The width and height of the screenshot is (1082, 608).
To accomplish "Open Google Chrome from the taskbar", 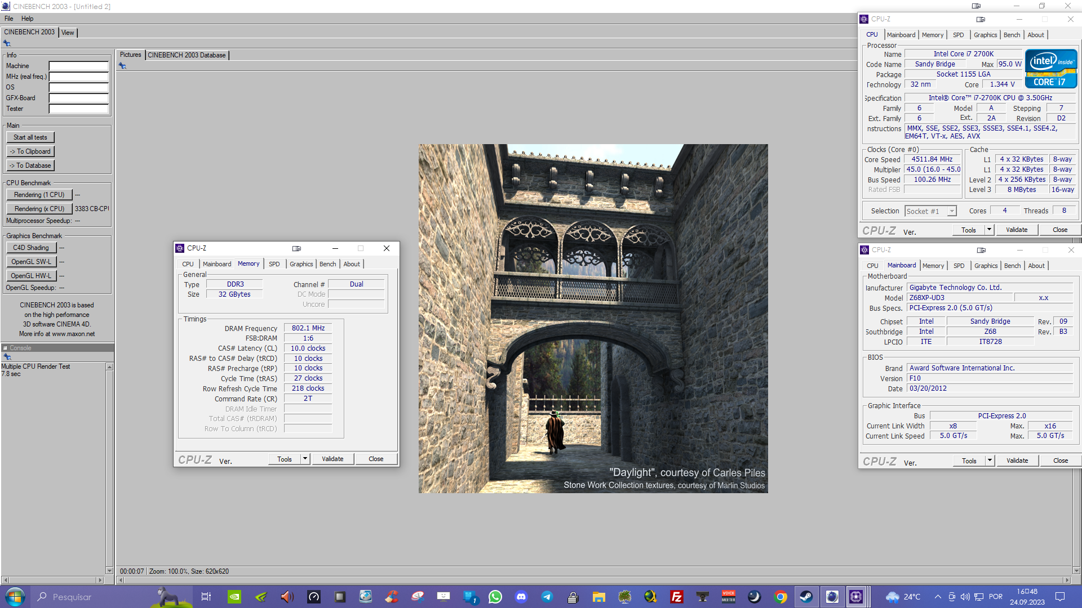I will coord(781,597).
